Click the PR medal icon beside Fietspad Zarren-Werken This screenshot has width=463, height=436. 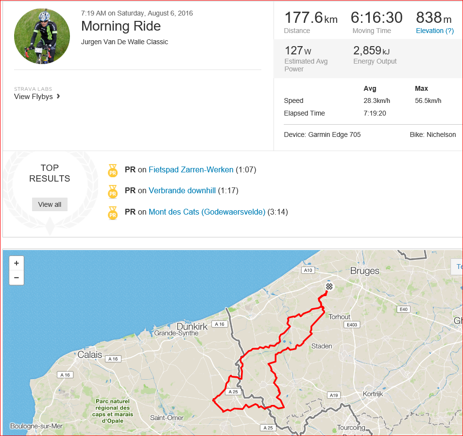point(113,170)
